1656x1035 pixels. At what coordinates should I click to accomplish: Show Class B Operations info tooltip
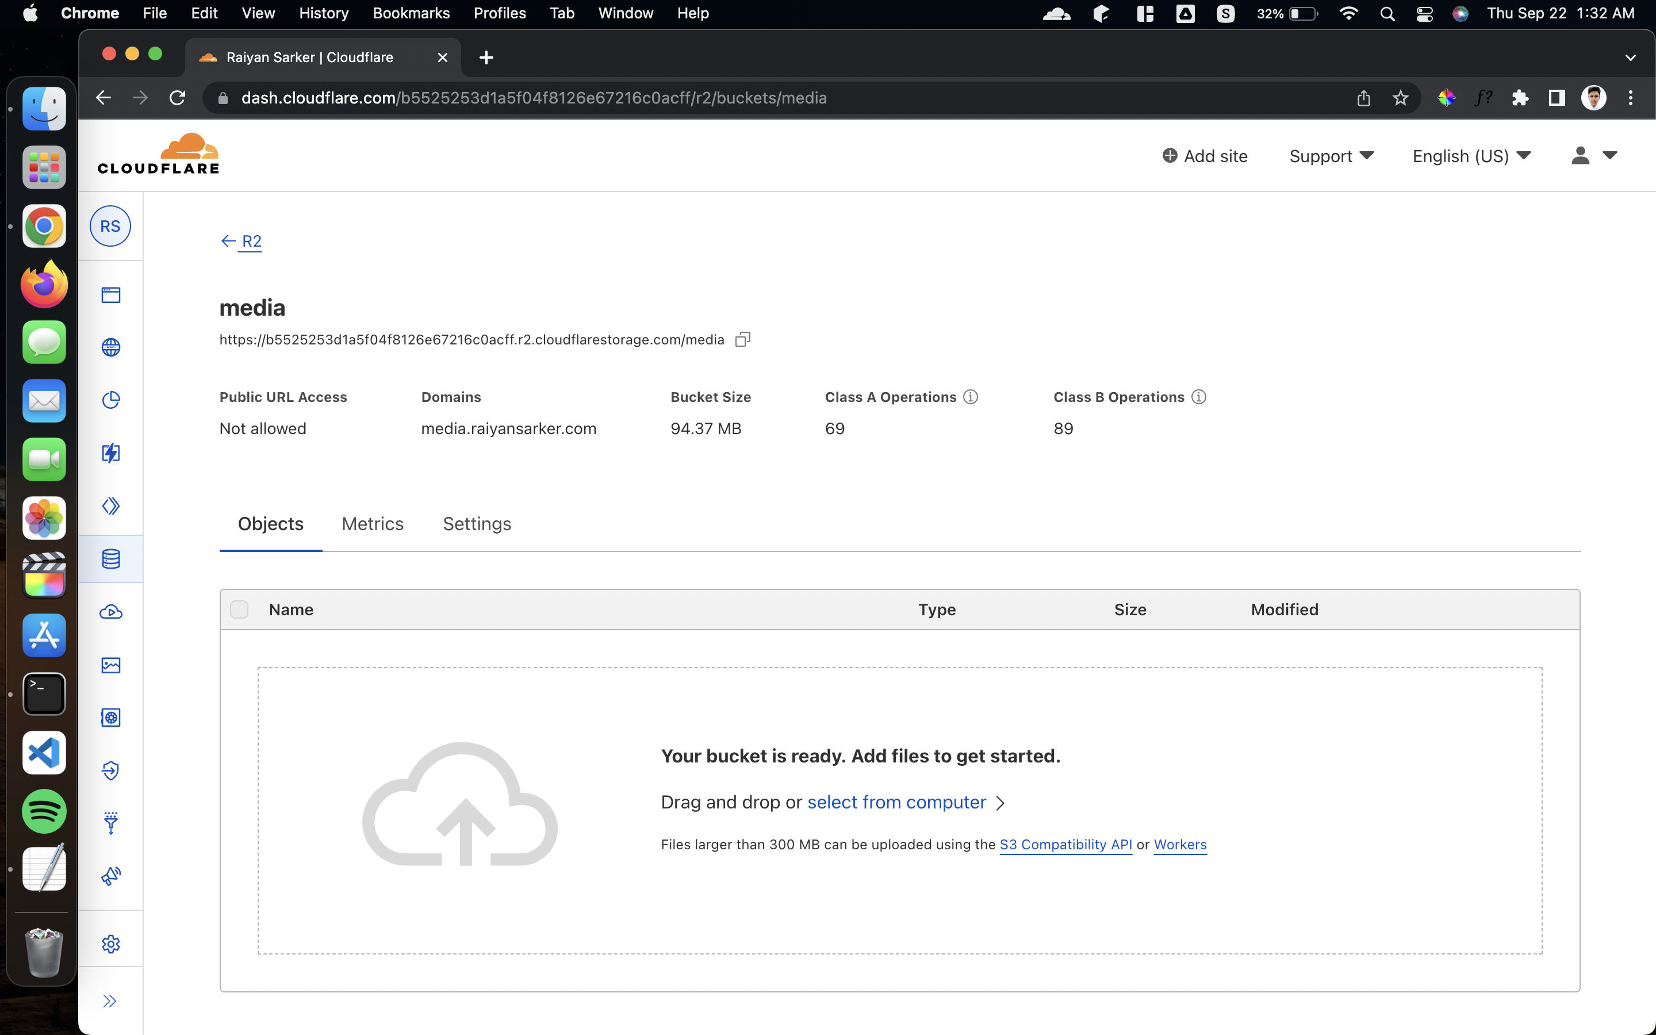pos(1199,397)
